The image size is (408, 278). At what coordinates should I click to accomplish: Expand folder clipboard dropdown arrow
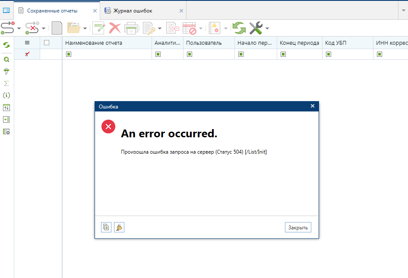pyautogui.click(x=85, y=28)
